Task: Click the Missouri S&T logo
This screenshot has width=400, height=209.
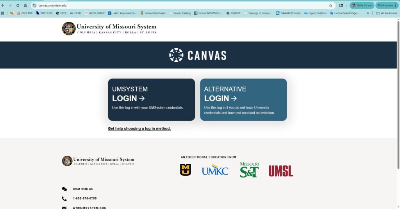Action: tap(249, 170)
